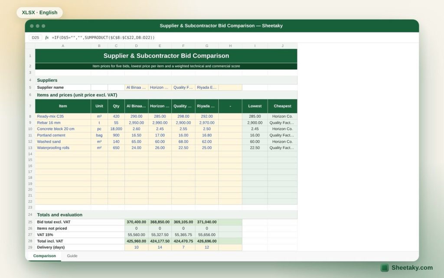Click the 'Cheapest' column header cell
This screenshot has height=278, width=444.
pyautogui.click(x=282, y=106)
